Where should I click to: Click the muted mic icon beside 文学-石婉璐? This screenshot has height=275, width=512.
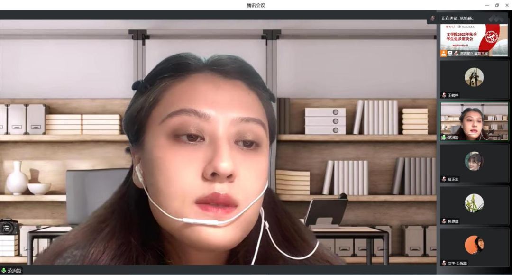[x=444, y=263]
